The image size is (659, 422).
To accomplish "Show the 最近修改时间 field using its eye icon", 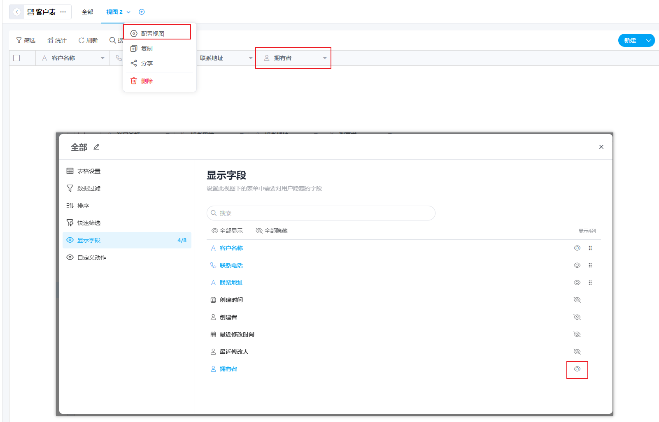I will click(577, 334).
